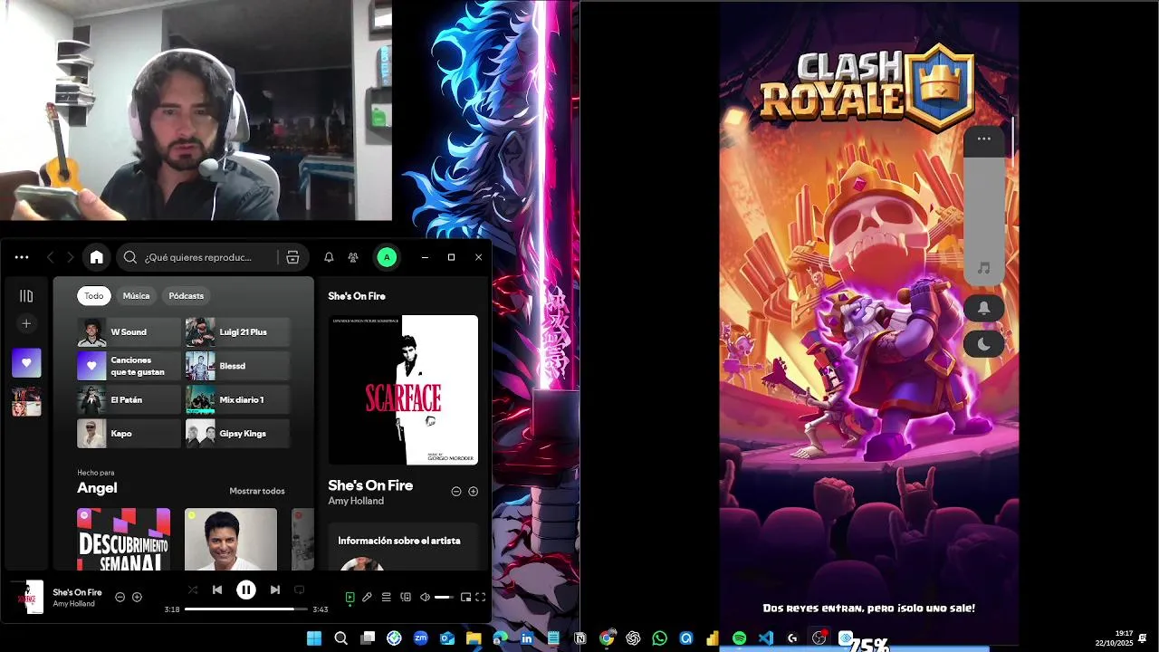This screenshot has height=652, width=1159.
Task: Toggle repeat mode
Action: pyautogui.click(x=299, y=590)
